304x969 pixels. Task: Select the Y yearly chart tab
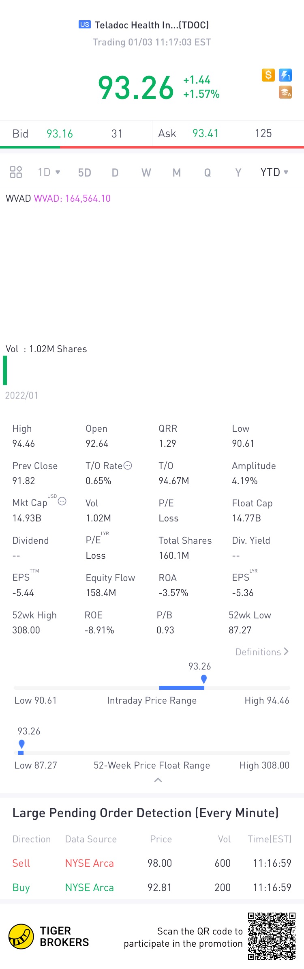coord(238,173)
